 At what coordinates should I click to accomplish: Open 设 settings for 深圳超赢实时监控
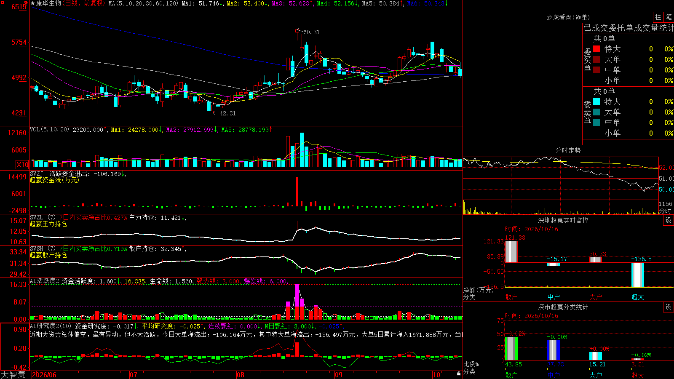pos(669,220)
